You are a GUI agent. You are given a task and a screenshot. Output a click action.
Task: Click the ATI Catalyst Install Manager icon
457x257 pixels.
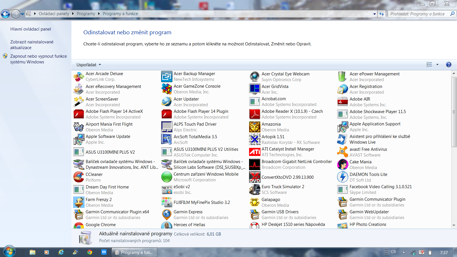tap(254, 152)
